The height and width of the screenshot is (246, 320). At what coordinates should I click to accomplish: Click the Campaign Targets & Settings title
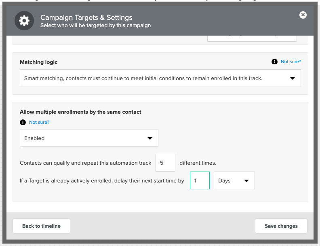[x=86, y=17]
